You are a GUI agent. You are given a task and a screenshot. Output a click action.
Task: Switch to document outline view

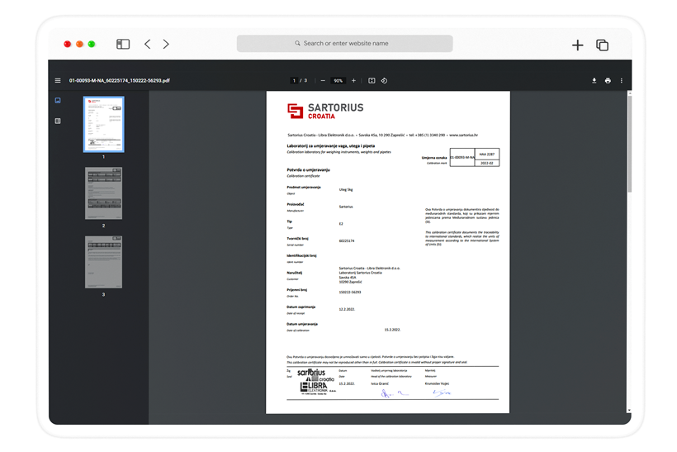58,121
